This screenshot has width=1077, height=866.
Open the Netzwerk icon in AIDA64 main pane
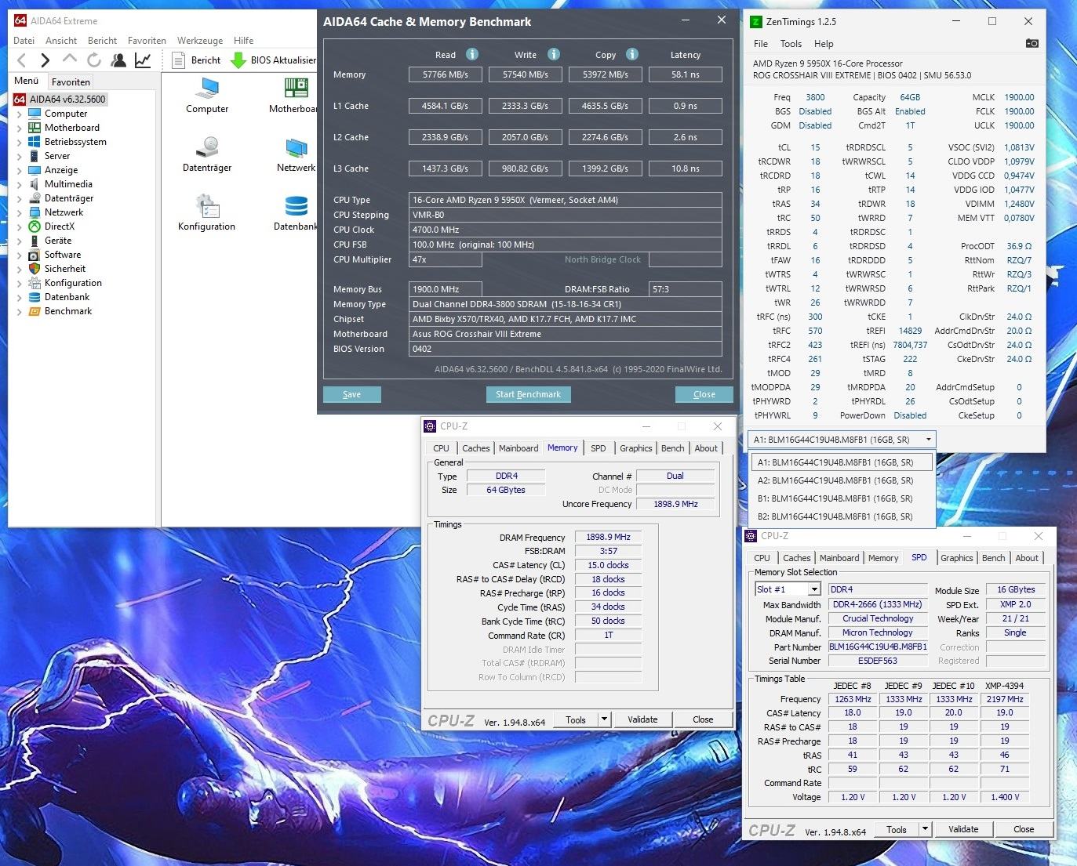point(296,154)
